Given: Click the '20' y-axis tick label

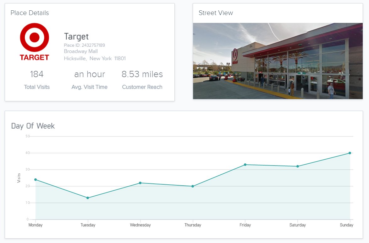Looking at the screenshot, I should click(x=28, y=186).
